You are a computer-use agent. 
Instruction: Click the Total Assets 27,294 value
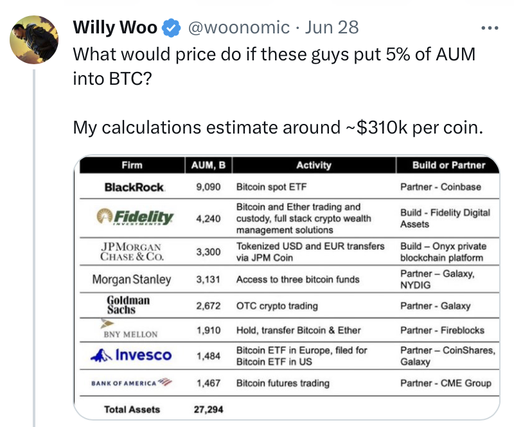click(x=208, y=409)
